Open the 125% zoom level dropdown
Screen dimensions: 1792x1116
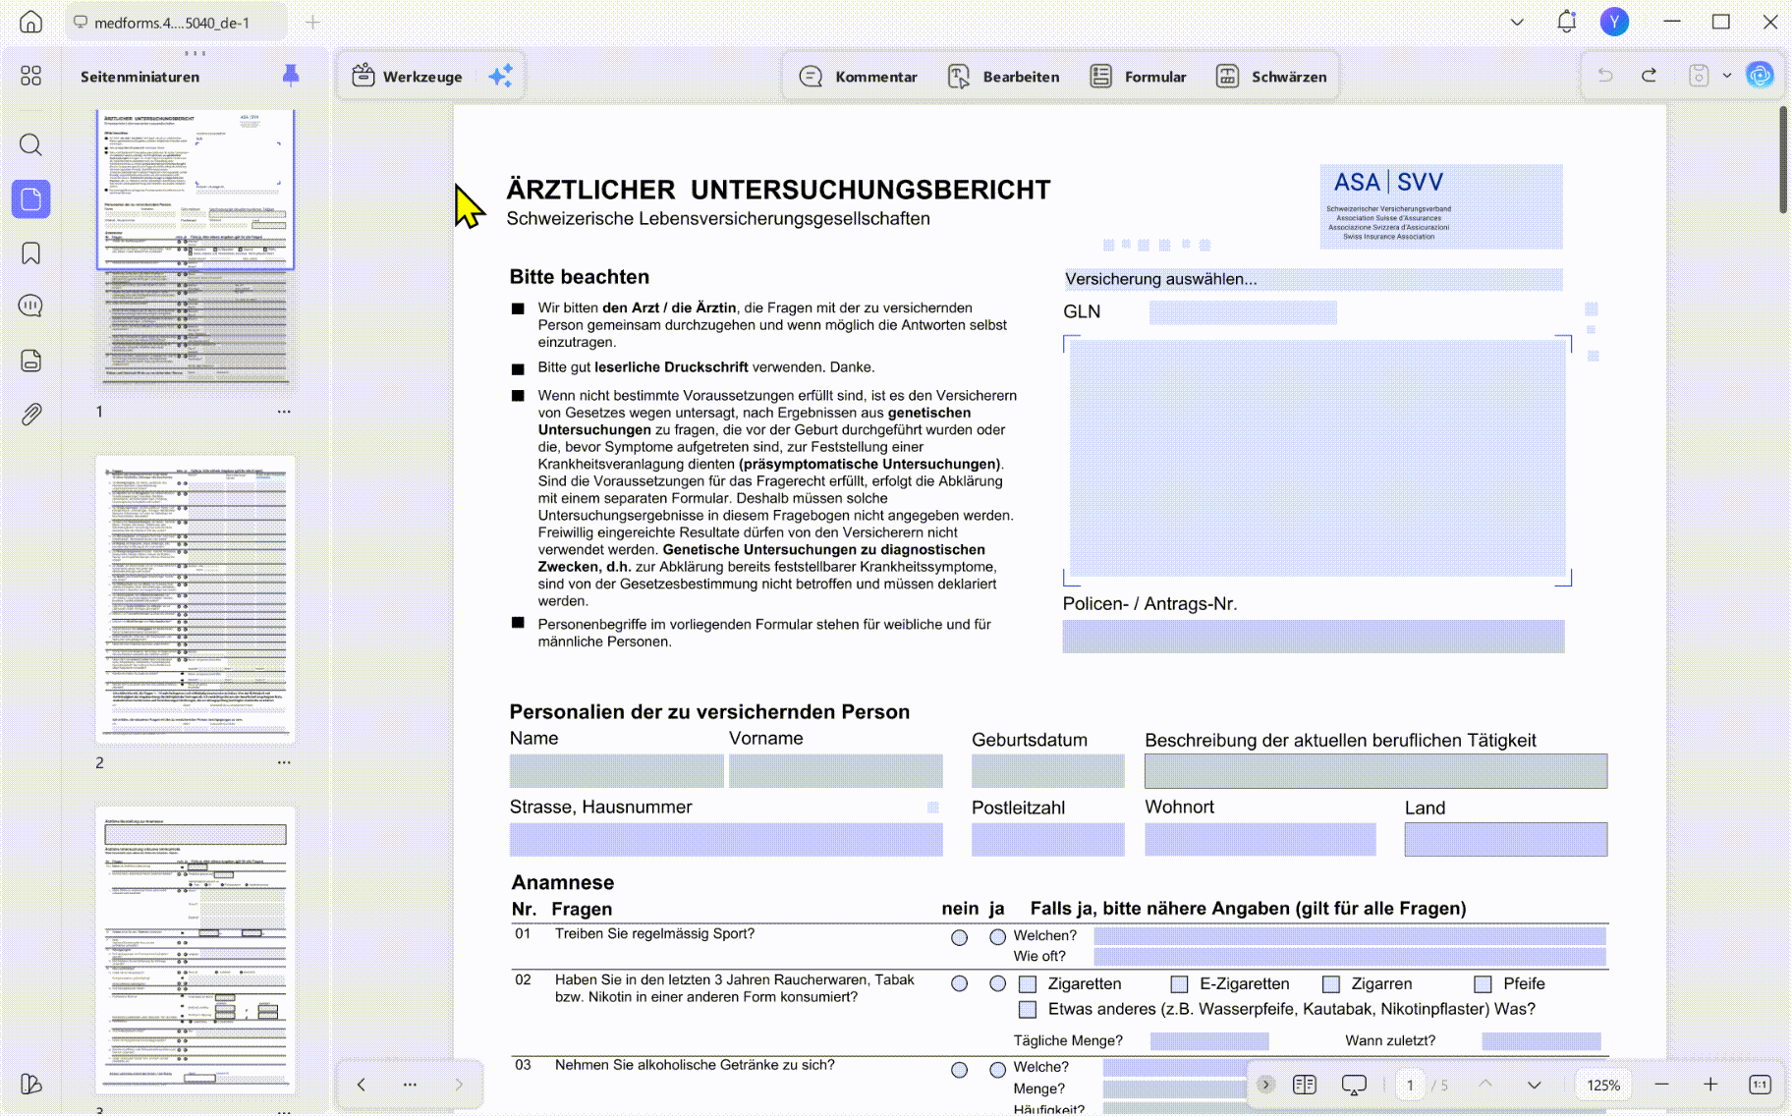click(x=1603, y=1085)
